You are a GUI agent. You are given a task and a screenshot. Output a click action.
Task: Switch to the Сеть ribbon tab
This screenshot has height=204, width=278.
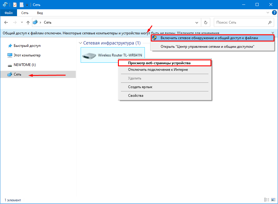pyautogui.click(x=25, y=13)
